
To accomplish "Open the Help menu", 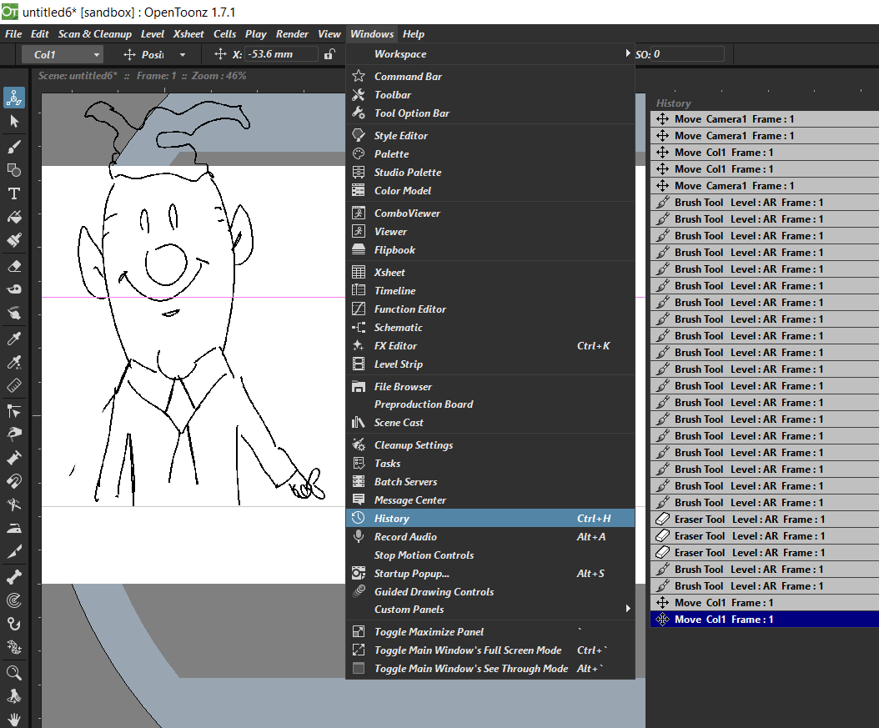I will pyautogui.click(x=414, y=34).
